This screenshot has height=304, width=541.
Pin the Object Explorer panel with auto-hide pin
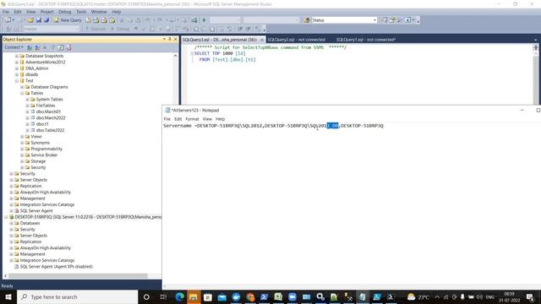[x=169, y=40]
